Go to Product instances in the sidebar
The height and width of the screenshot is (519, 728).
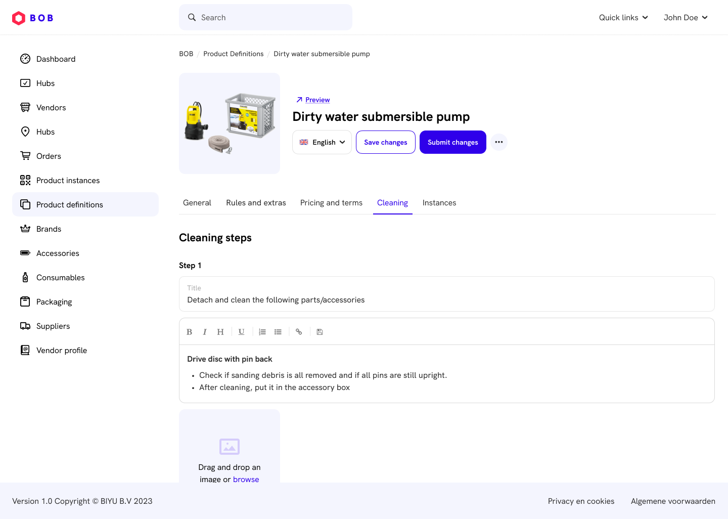(68, 181)
